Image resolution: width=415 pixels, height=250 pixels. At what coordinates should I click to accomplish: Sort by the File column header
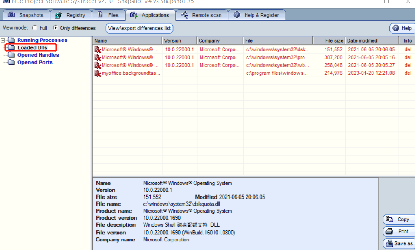tap(278, 40)
